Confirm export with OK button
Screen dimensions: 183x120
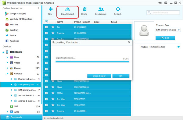tap(121, 76)
